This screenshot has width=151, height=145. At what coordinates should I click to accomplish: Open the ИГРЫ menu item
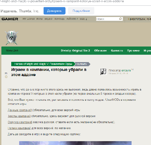[x=39, y=19]
